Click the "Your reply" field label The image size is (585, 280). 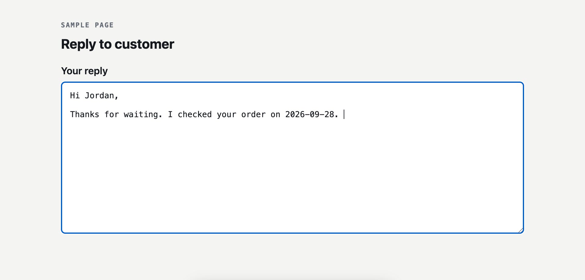click(x=84, y=71)
